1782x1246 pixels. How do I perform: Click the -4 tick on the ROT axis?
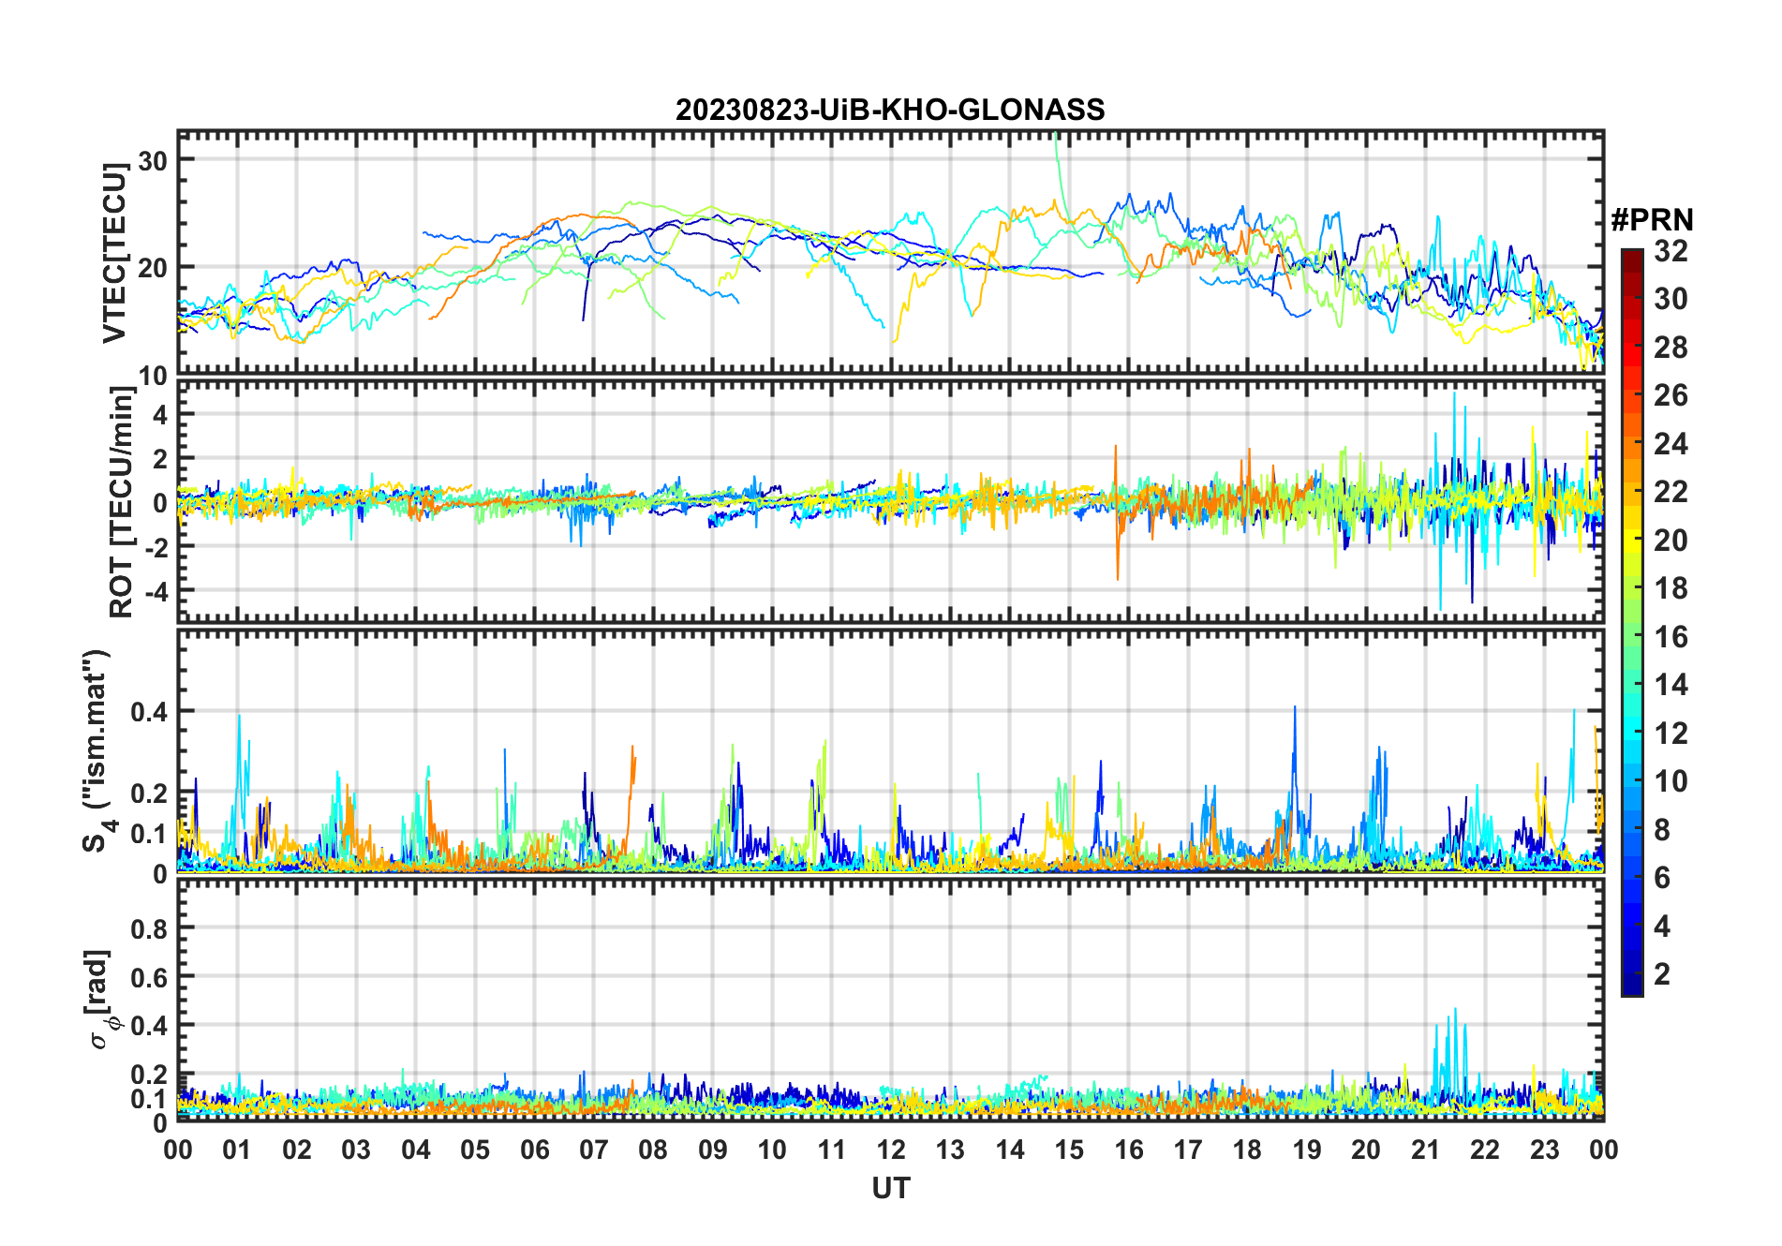point(156,591)
